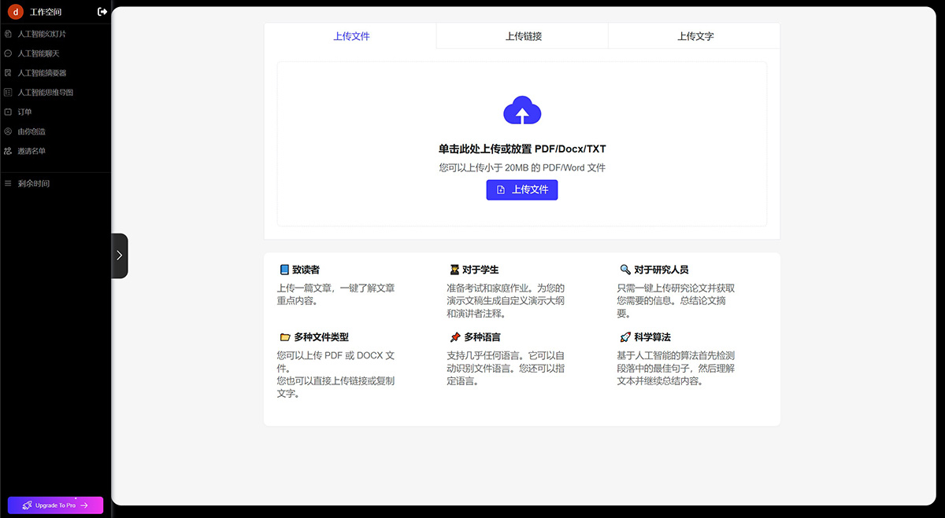Expand the collapsed panel using the chevron

click(119, 255)
